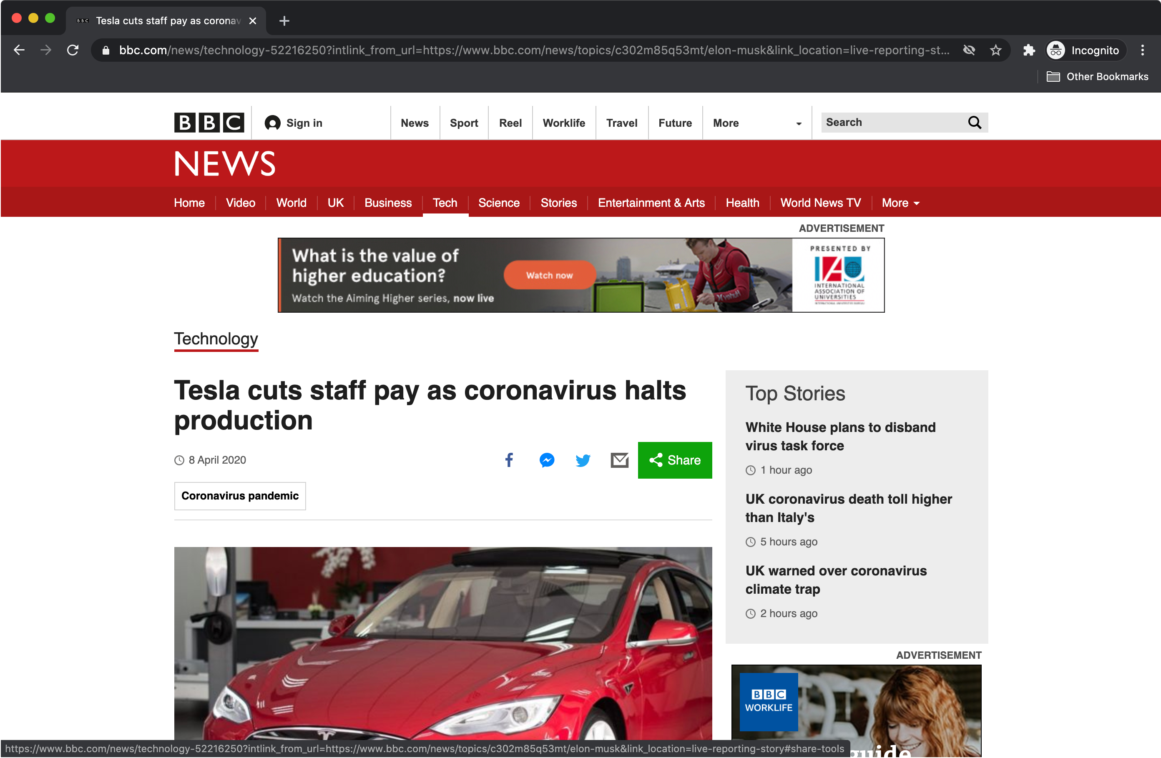
Task: Open Sign in via the person icon
Action: click(x=293, y=123)
